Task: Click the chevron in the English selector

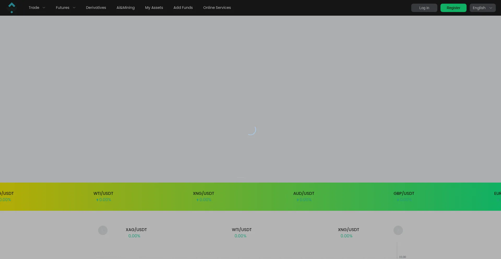Action: point(491,8)
